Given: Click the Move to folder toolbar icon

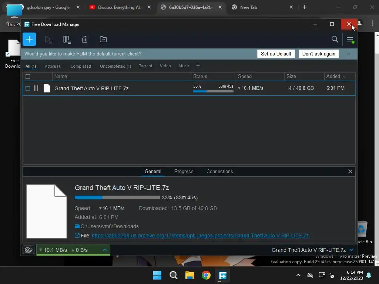Looking at the screenshot, I should [x=103, y=39].
